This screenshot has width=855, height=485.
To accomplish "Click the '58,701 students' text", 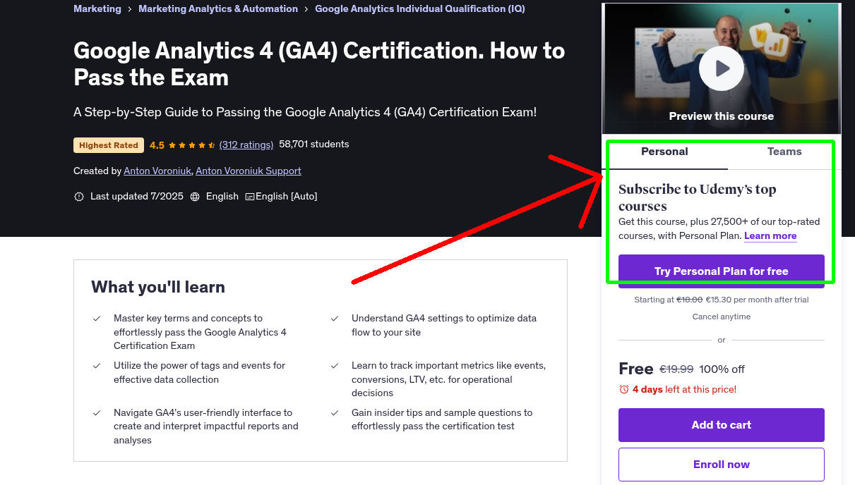I will (314, 144).
